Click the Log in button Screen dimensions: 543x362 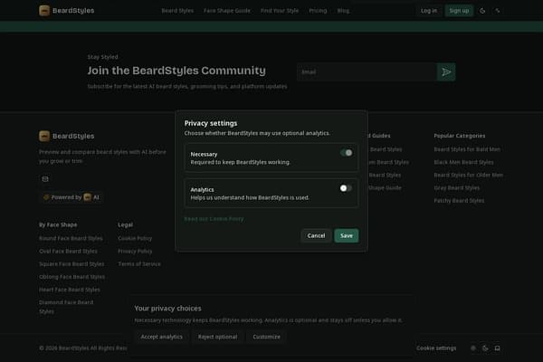(x=429, y=11)
